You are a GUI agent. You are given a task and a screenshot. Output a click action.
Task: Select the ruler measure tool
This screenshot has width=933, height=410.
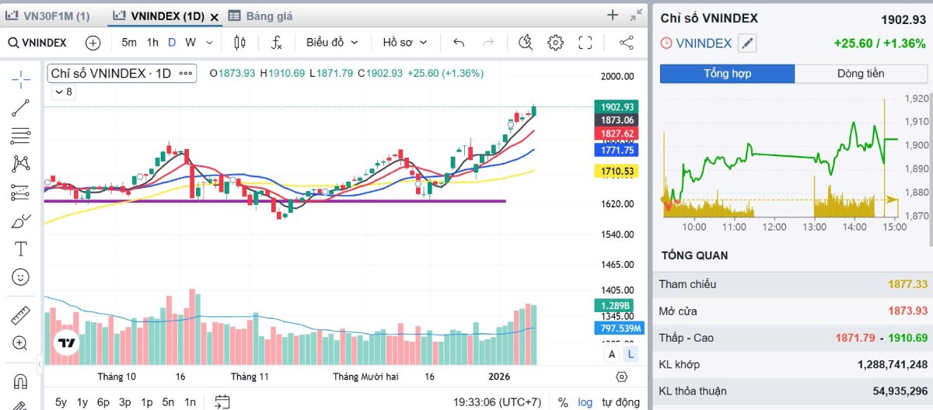click(21, 315)
